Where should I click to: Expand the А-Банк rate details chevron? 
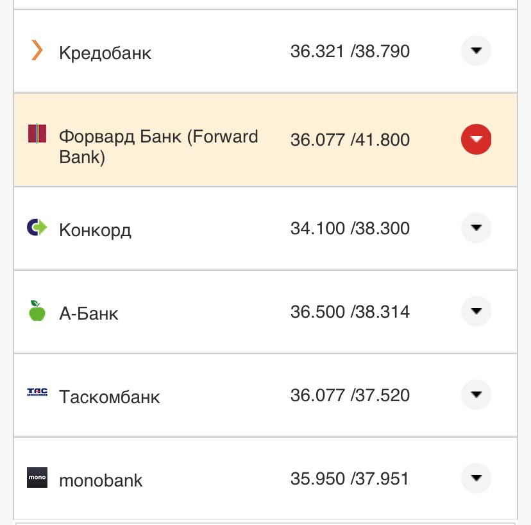tap(475, 312)
